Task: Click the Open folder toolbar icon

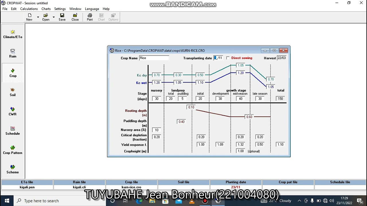Action: tap(46, 17)
